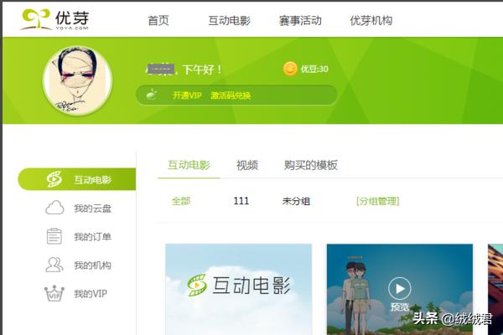
Task: Go to 首页 in top navigation
Action: pos(158,20)
